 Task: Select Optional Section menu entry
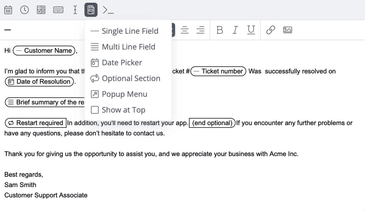point(131,78)
